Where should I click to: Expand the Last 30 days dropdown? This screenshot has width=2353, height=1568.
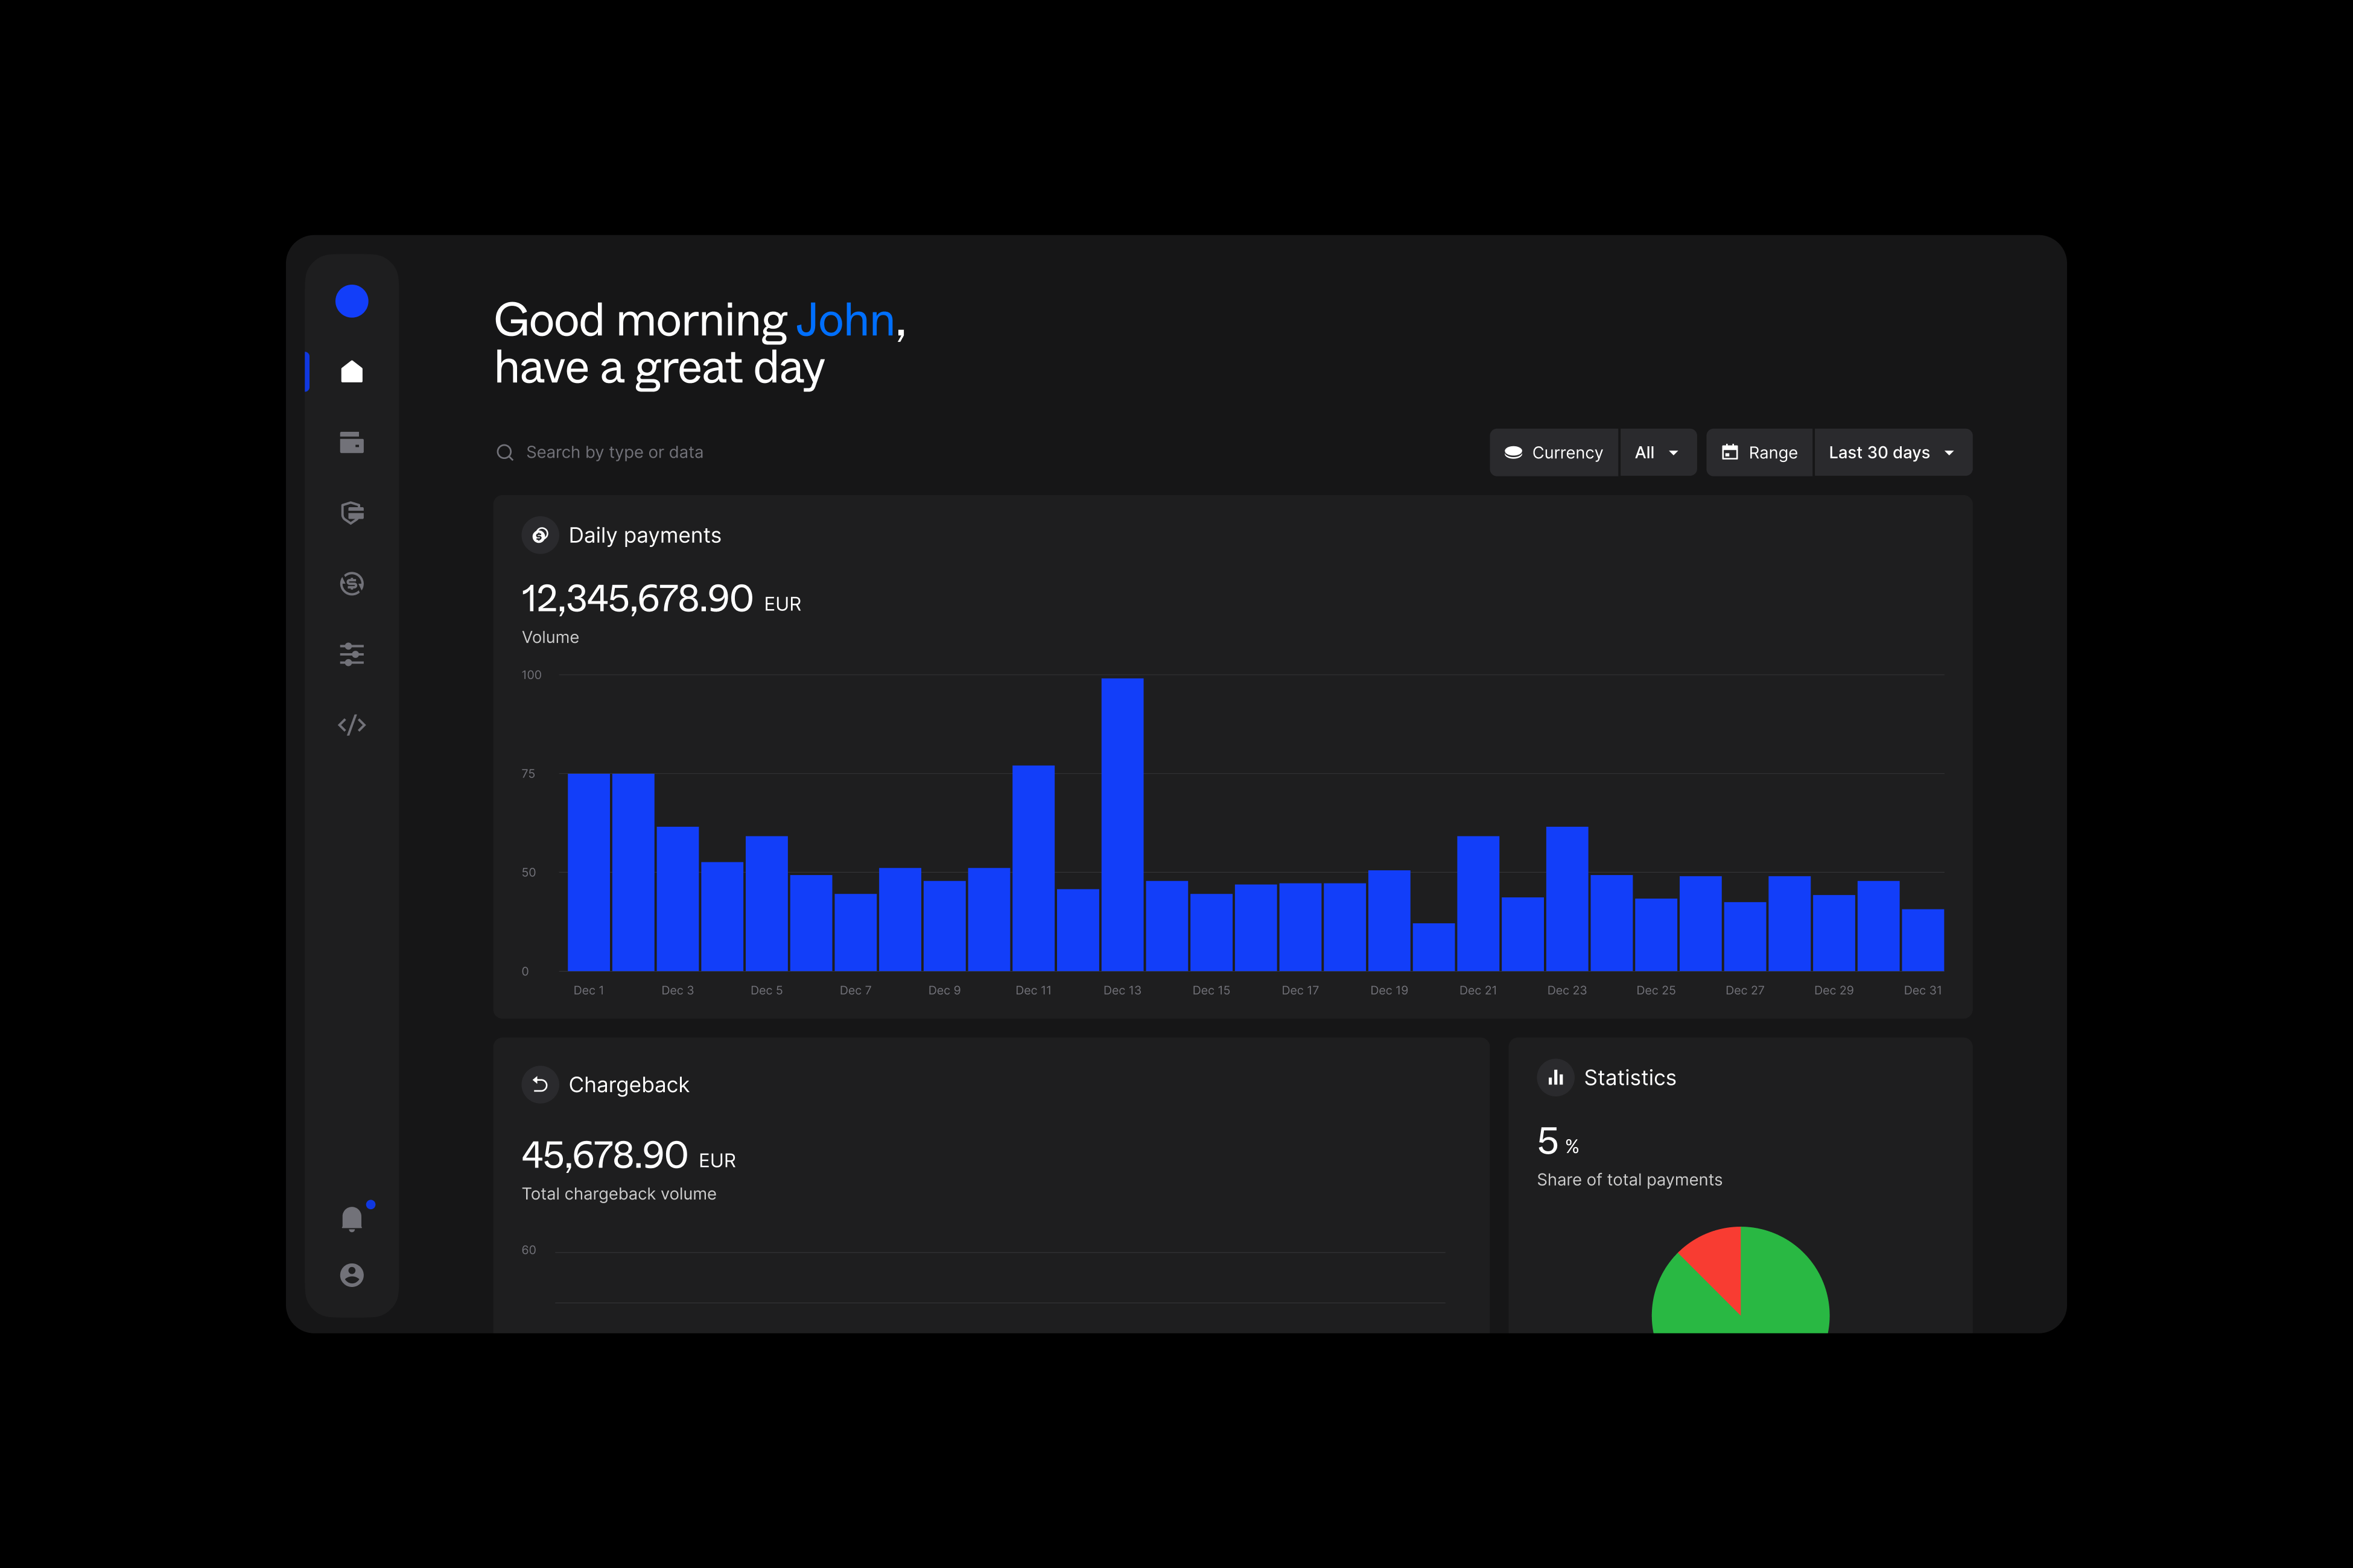(1892, 453)
